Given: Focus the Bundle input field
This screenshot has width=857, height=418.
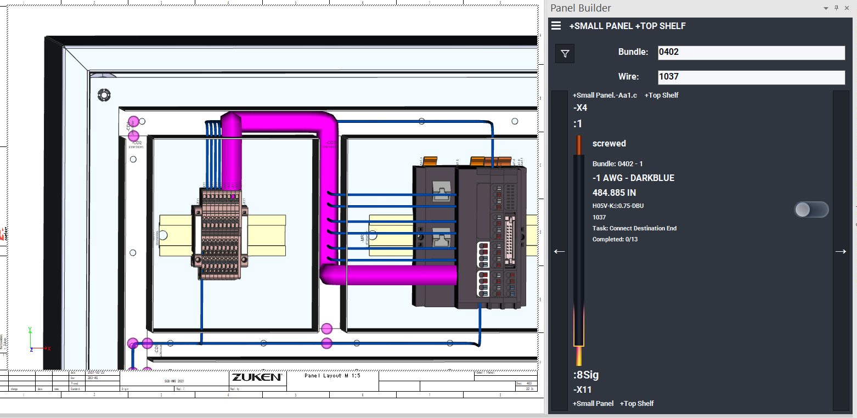Looking at the screenshot, I should [751, 52].
